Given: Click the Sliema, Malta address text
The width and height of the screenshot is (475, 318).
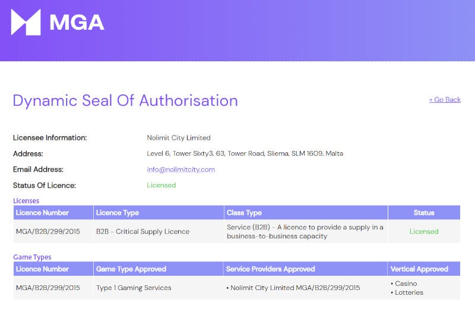Looking at the screenshot, I should click(245, 153).
